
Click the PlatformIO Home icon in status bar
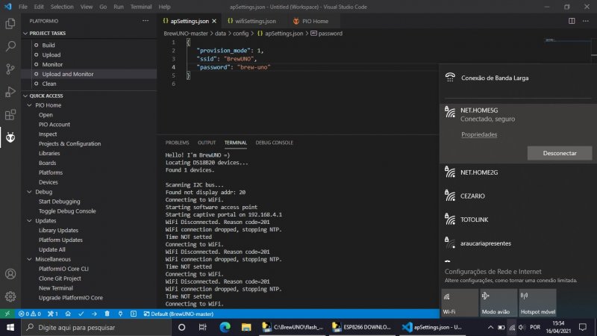point(68,314)
